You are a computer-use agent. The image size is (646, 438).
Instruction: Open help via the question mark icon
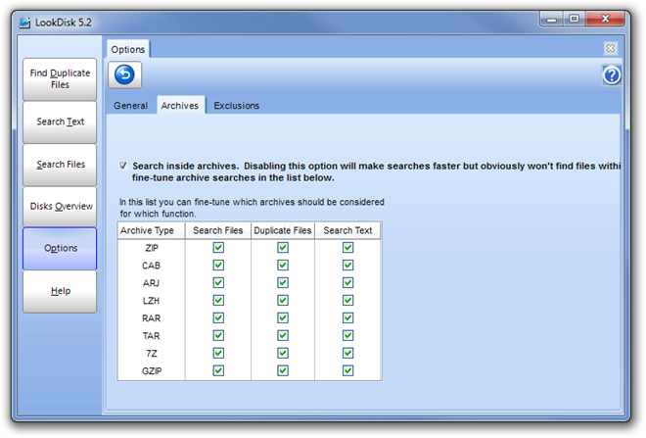click(x=612, y=75)
